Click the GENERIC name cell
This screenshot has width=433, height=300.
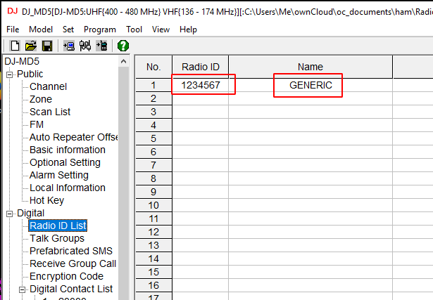(310, 85)
